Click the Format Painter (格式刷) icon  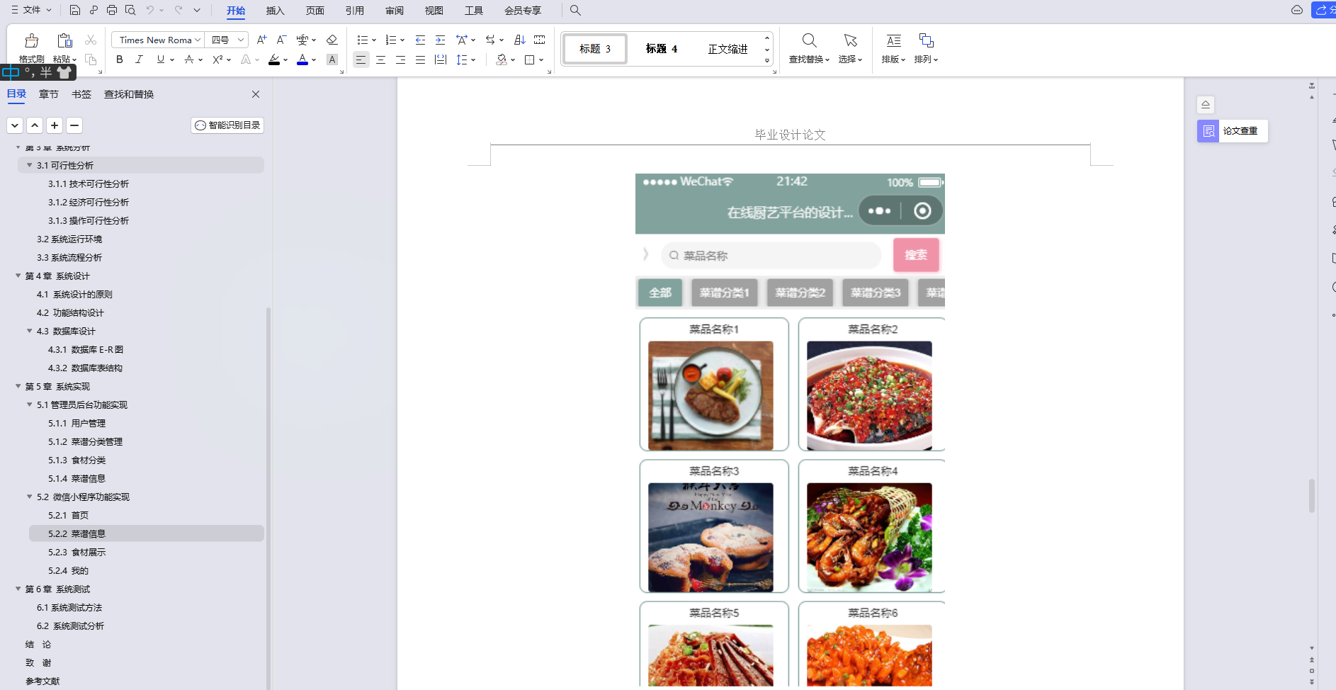pos(31,41)
